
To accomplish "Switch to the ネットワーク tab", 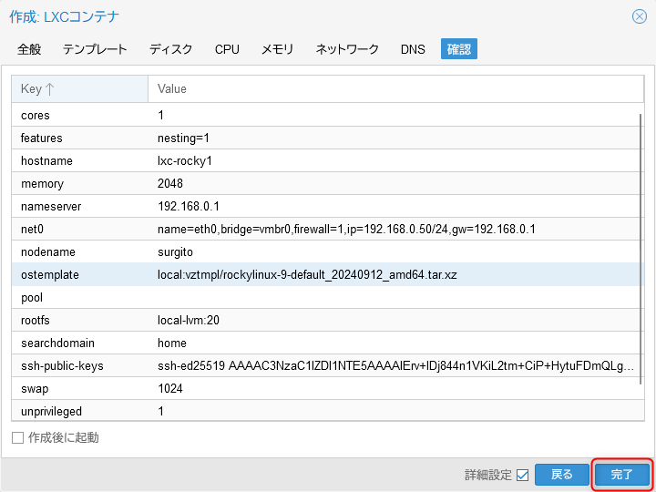I will (x=347, y=49).
